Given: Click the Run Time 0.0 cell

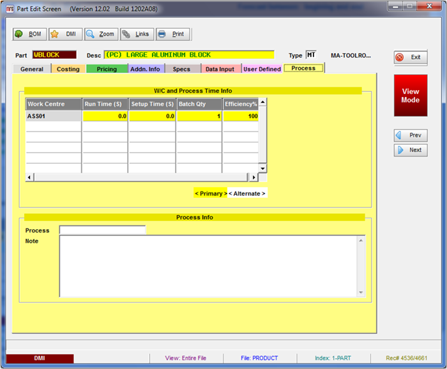Looking at the screenshot, I should coord(105,116).
